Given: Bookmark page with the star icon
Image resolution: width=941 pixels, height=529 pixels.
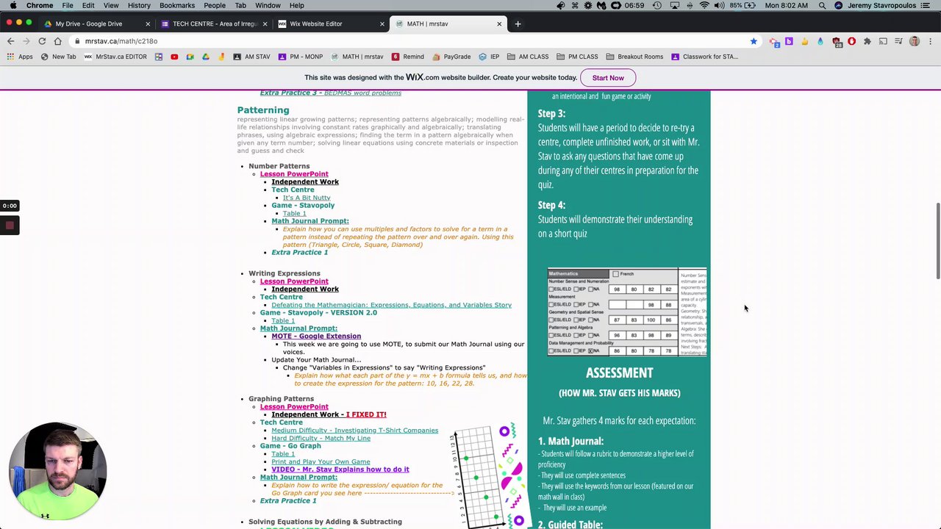Looking at the screenshot, I should point(754,41).
